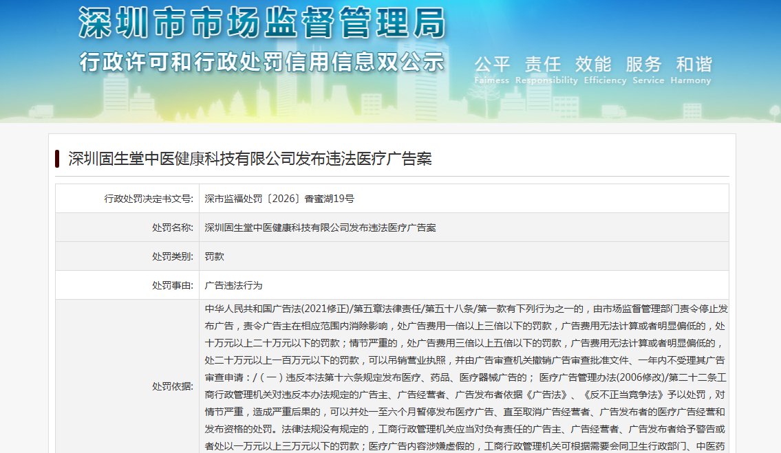
Task: Click the 处罚依据 label
Action: point(172,386)
